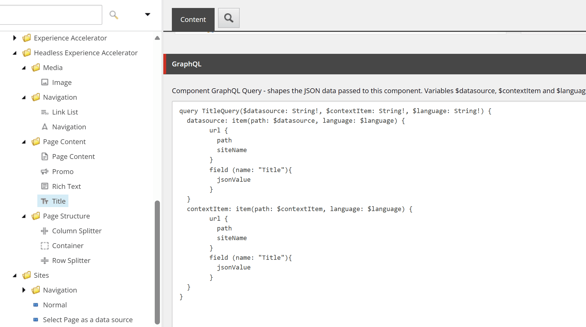Click the Experience Accelerator folder icon
This screenshot has height=327, width=586.
(x=27, y=38)
